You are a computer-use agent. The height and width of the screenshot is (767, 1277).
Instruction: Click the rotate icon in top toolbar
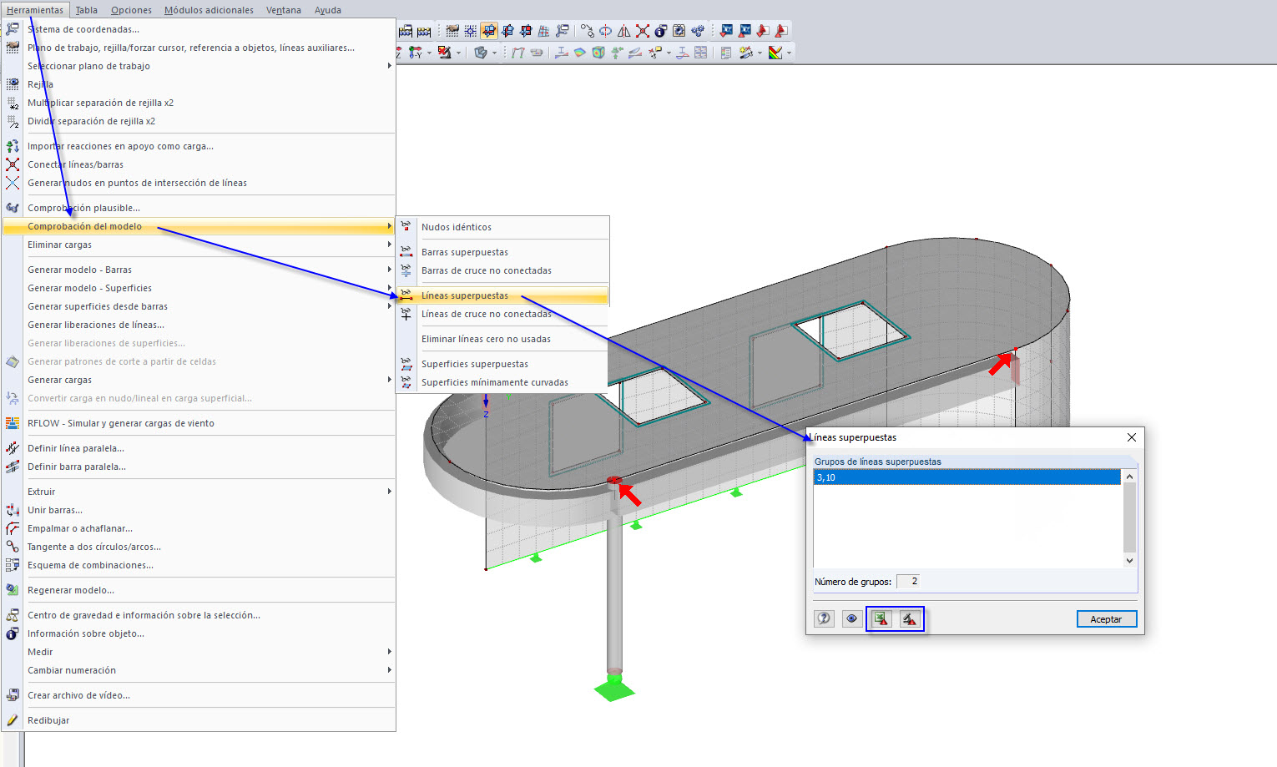click(x=605, y=31)
